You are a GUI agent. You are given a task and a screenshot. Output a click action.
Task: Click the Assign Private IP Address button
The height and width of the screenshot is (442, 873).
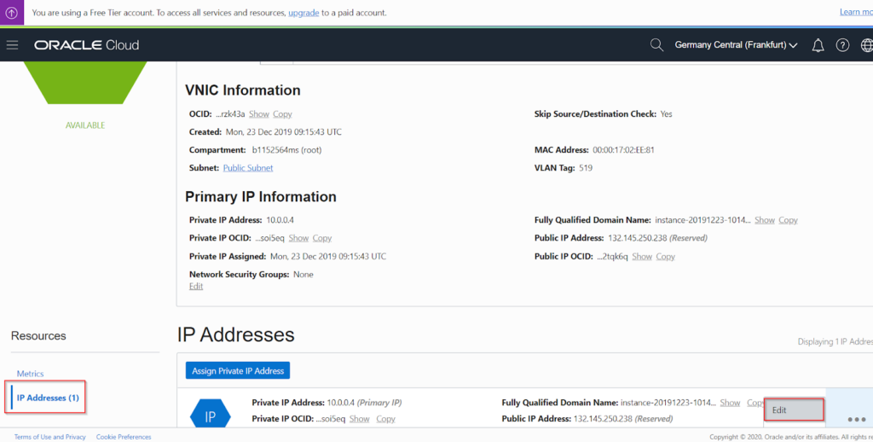[238, 370]
